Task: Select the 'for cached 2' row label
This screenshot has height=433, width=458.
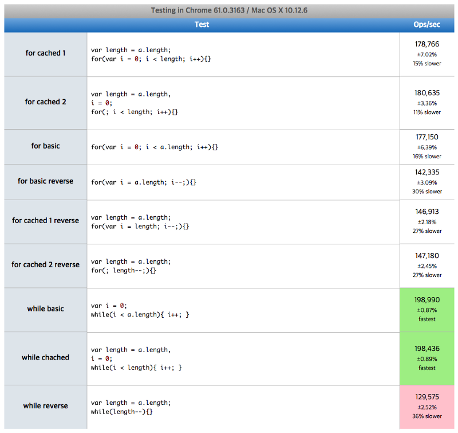Action: 45,102
